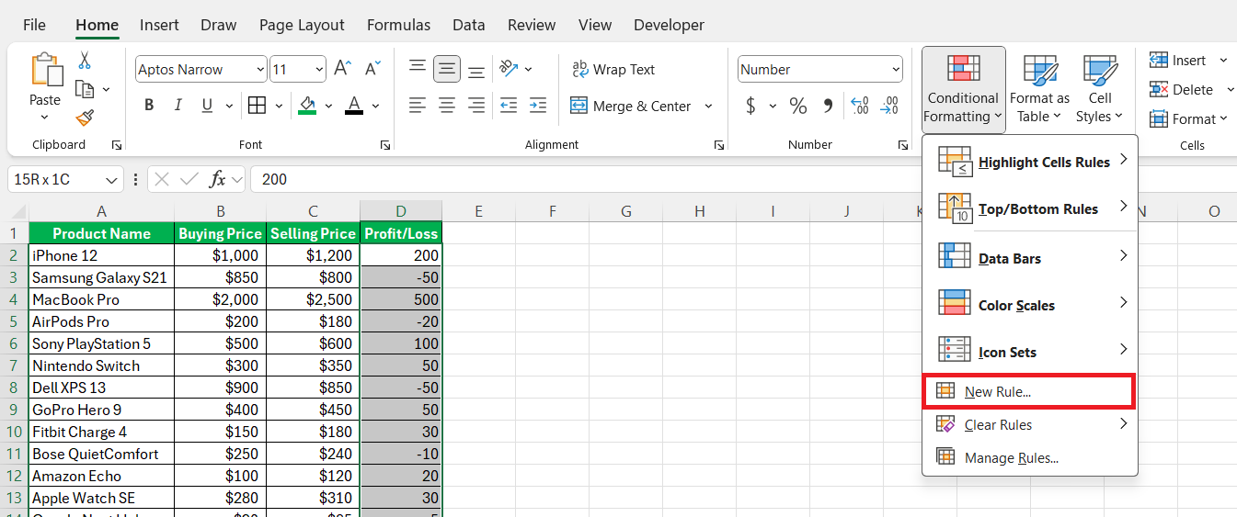Open Font dialog launcher
The image size is (1237, 517).
coord(385,145)
